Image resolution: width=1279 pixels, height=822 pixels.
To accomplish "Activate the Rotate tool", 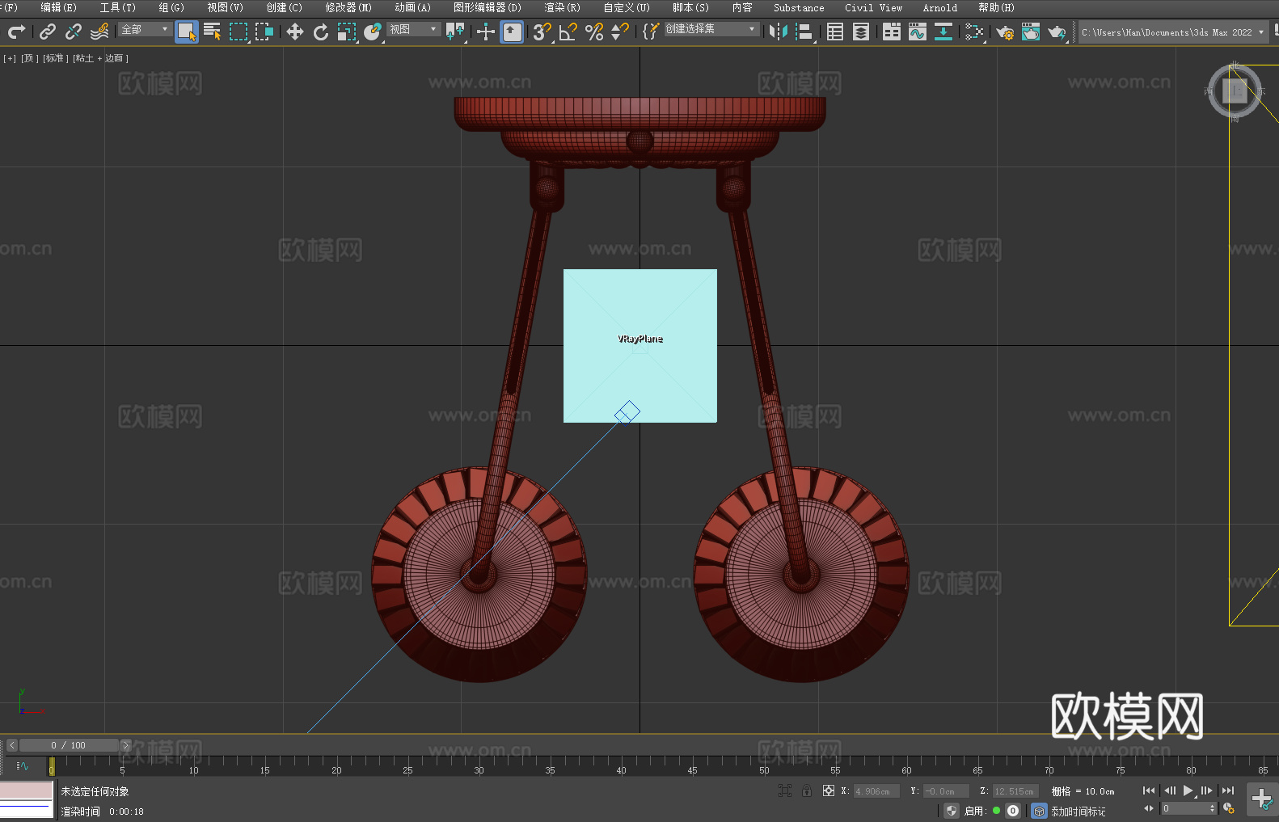I will tap(321, 32).
